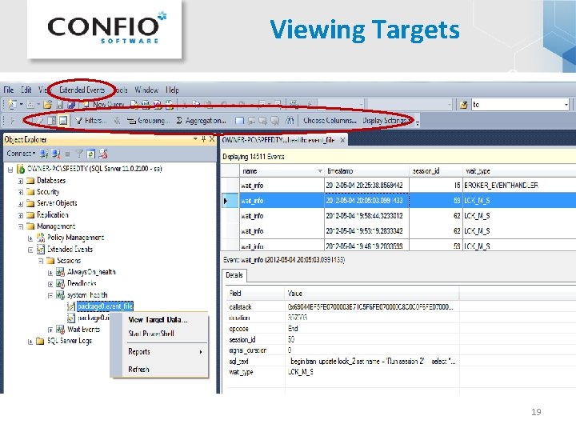Image resolution: width=576 pixels, height=432 pixels.
Task: Open the Extended Events menu
Action: [82, 90]
